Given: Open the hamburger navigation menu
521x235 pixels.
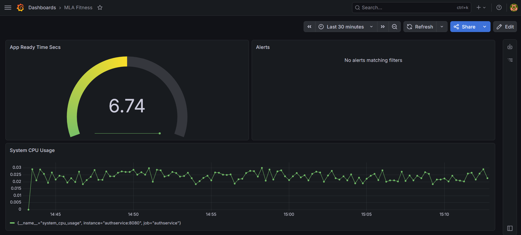Looking at the screenshot, I should 8,8.
